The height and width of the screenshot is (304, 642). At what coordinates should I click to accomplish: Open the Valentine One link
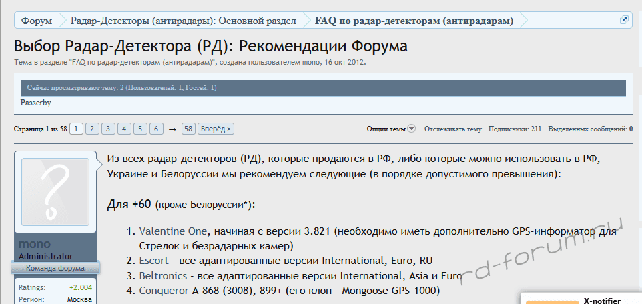point(173,231)
